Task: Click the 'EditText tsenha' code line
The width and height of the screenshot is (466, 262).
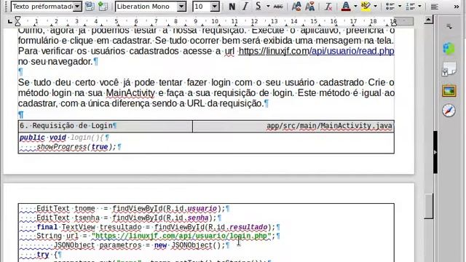Action: tap(127, 218)
